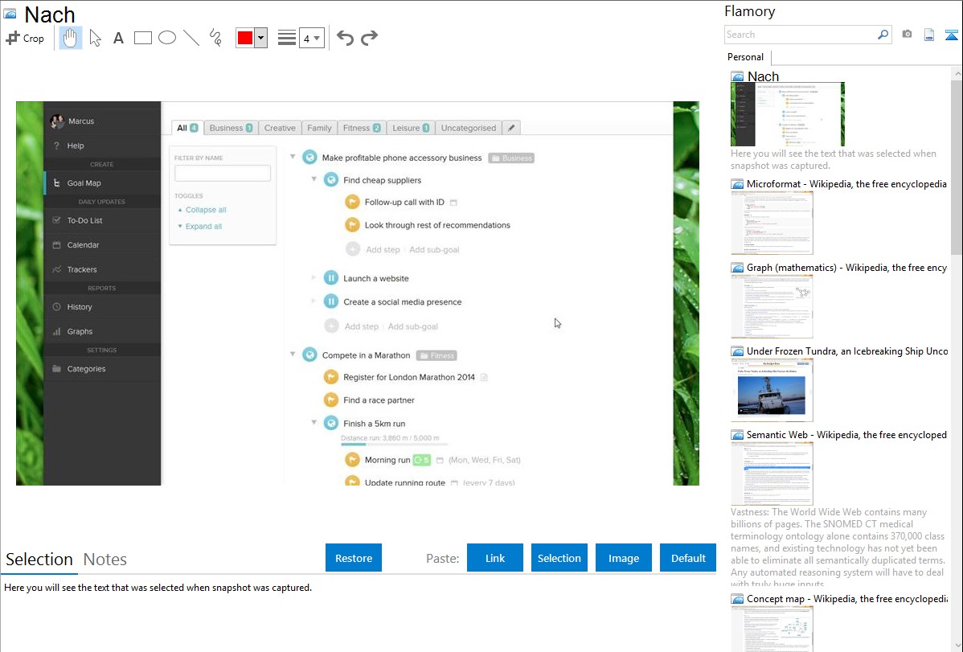
Task: Click the distance run progress bar
Action: tap(395, 445)
